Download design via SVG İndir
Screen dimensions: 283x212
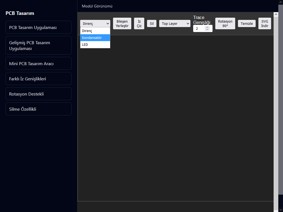[265, 24]
